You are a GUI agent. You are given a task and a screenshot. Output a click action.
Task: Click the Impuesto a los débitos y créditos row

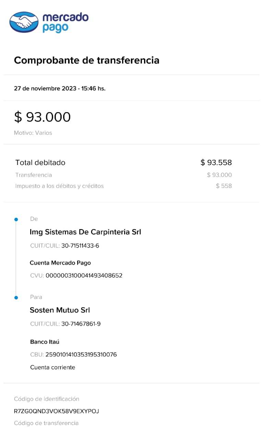coord(59,186)
